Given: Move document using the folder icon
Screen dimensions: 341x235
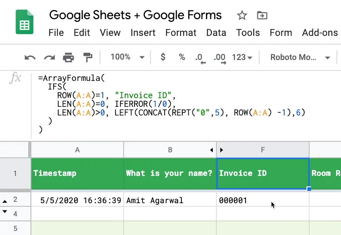Looking at the screenshot, I should [x=262, y=15].
